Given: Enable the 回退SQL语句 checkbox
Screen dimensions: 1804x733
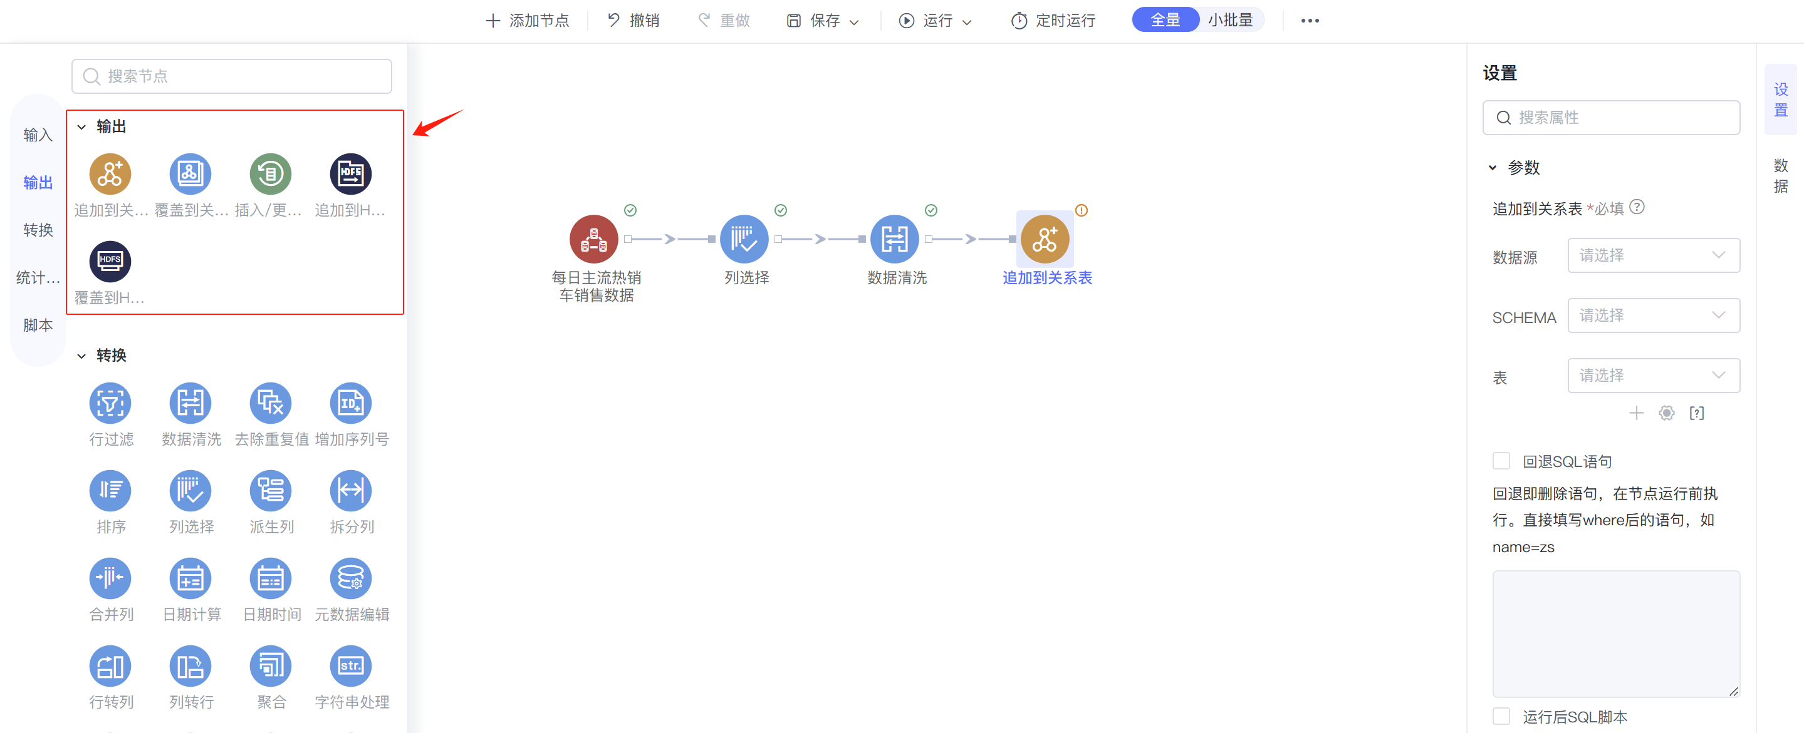Looking at the screenshot, I should click(x=1501, y=460).
